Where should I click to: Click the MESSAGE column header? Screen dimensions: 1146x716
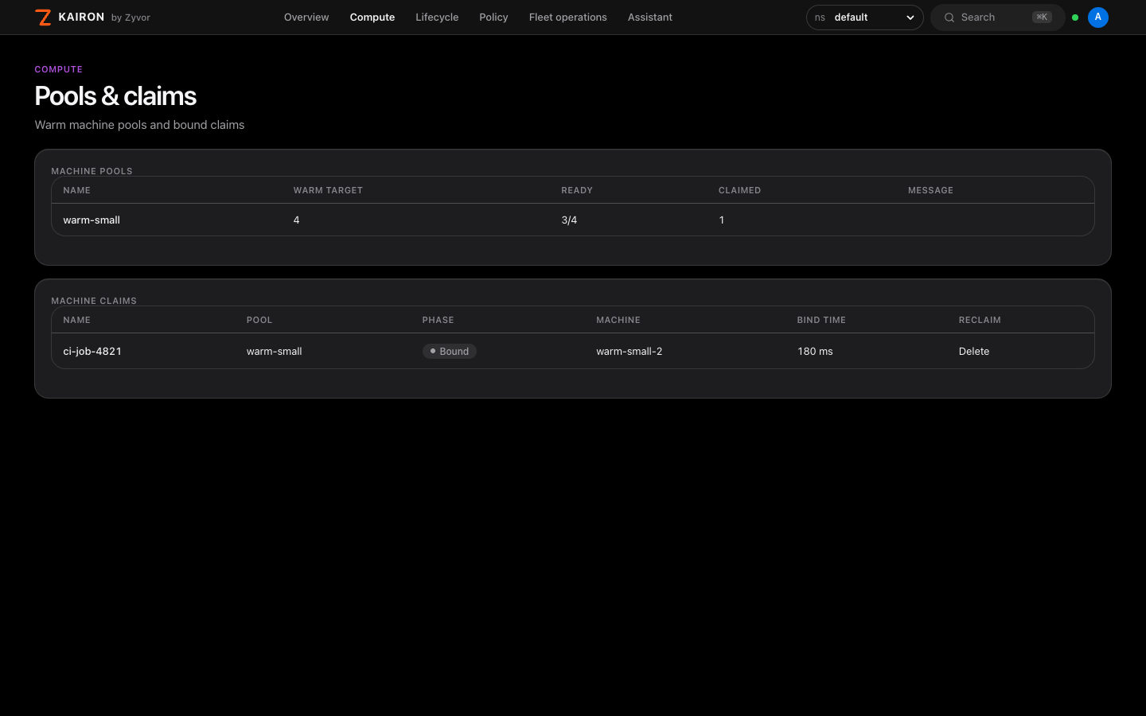click(930, 191)
